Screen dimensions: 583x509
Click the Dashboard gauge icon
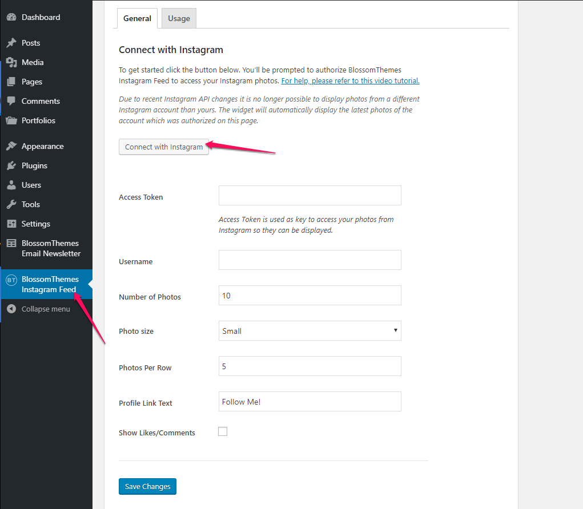(11, 17)
